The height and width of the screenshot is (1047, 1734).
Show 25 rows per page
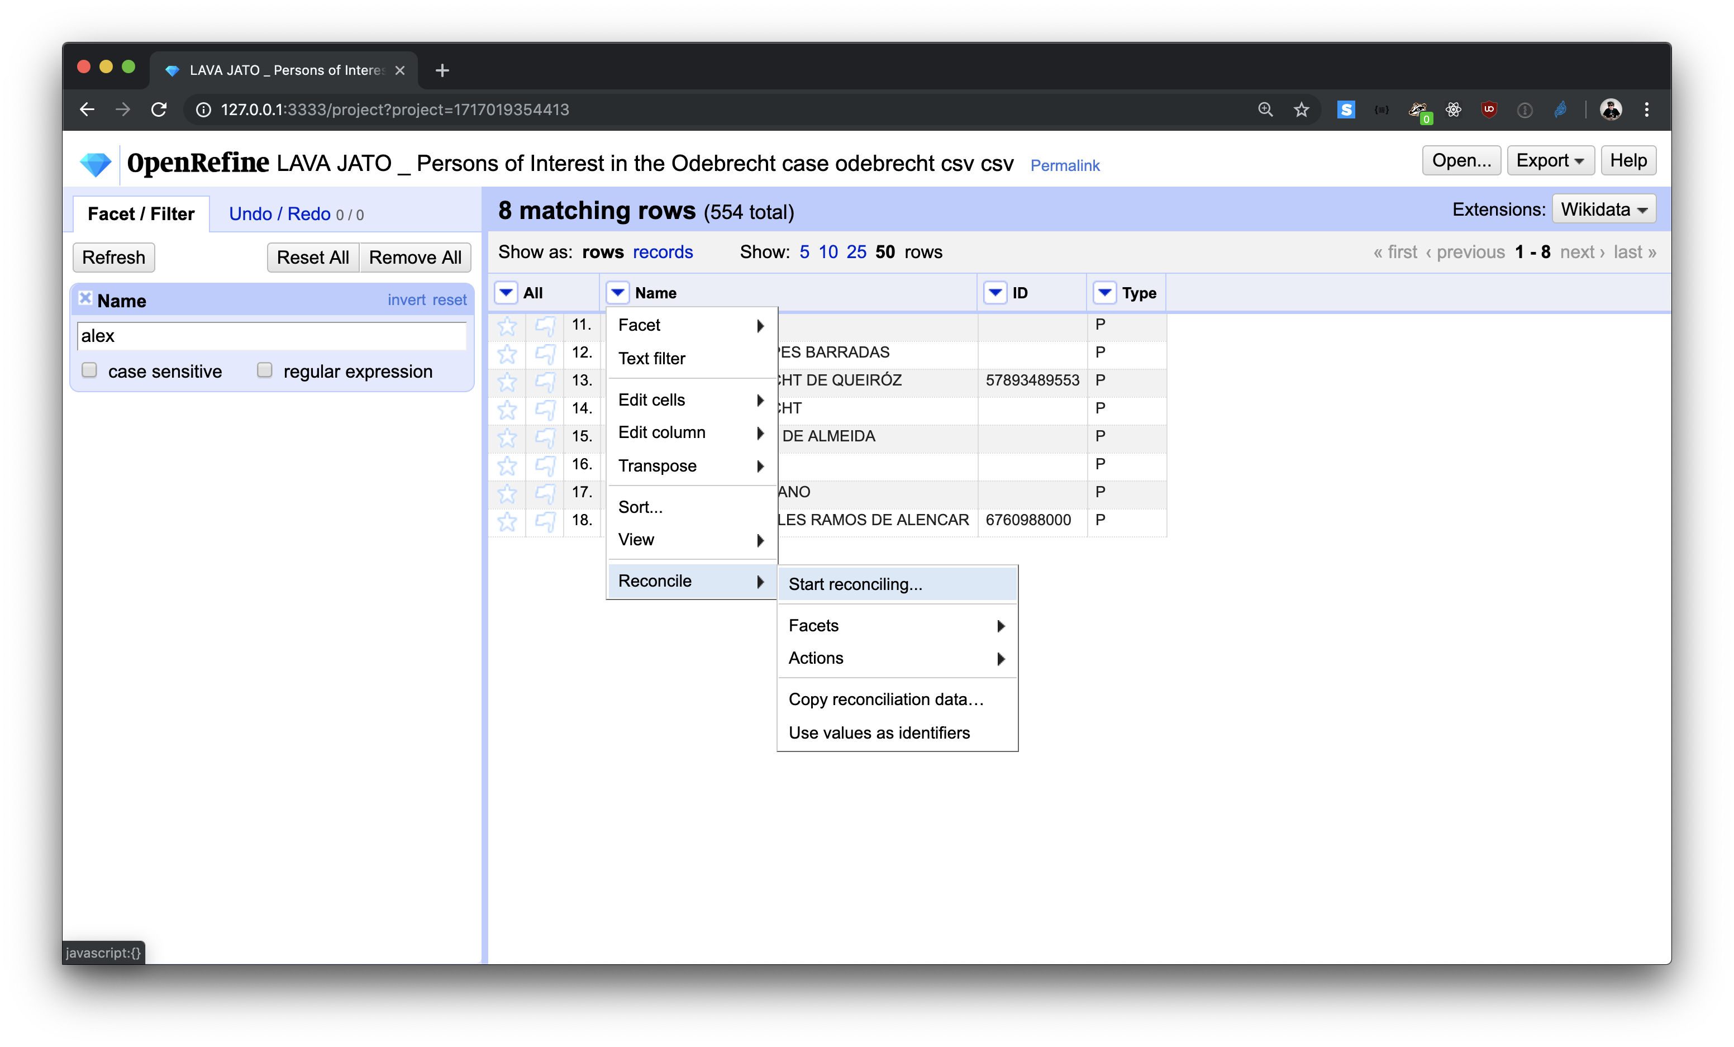pos(856,252)
